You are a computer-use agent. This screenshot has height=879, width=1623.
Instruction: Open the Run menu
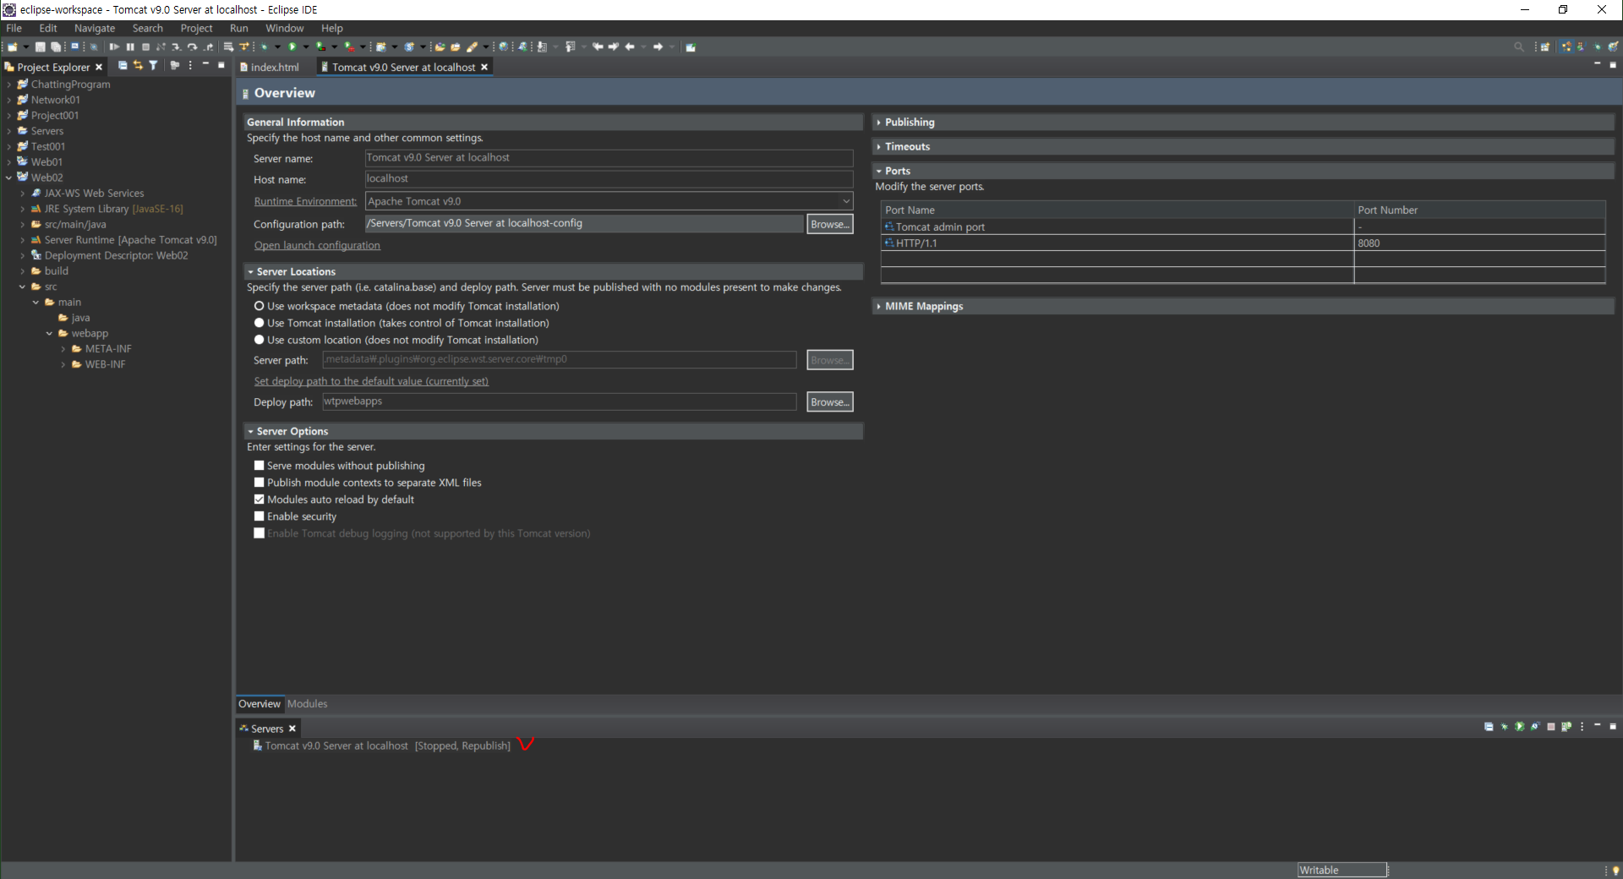point(239,28)
